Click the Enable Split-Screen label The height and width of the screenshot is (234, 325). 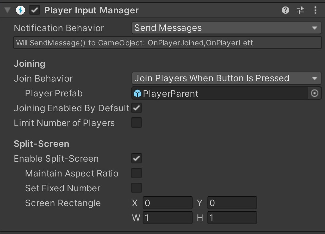56,159
